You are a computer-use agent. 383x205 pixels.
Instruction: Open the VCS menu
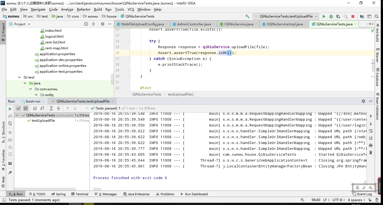(131, 9)
